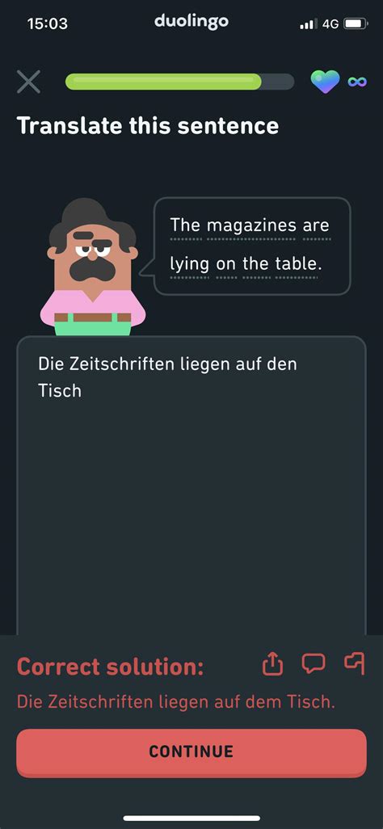The height and width of the screenshot is (829, 383).
Task: Tap the infinity hearts symbol
Action: coord(357,82)
